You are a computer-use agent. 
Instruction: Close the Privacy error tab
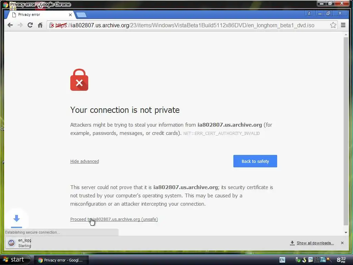(70, 15)
